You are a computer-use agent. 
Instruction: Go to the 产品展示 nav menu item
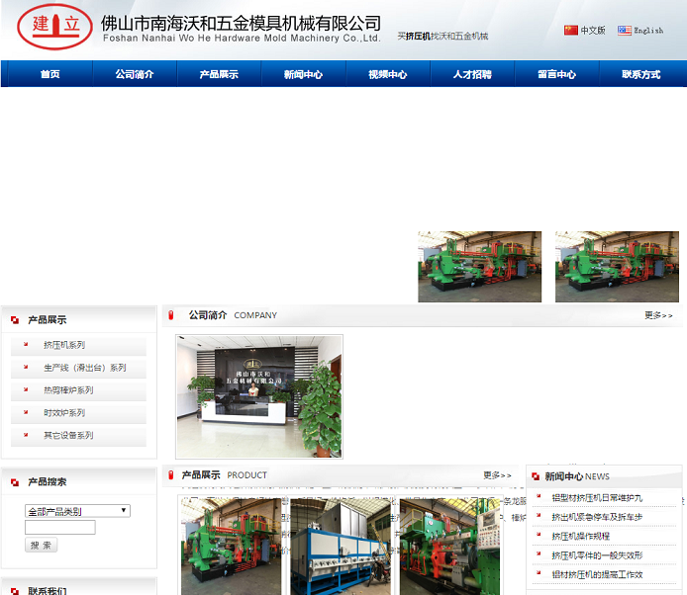[x=219, y=74]
